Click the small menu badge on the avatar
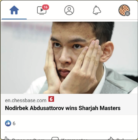The width and height of the screenshot is (138, 140). pos(128,13)
